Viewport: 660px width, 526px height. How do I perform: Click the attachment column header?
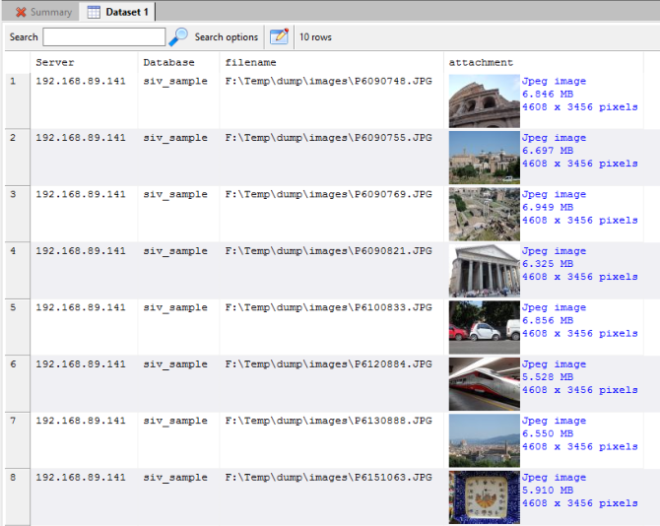(x=481, y=63)
